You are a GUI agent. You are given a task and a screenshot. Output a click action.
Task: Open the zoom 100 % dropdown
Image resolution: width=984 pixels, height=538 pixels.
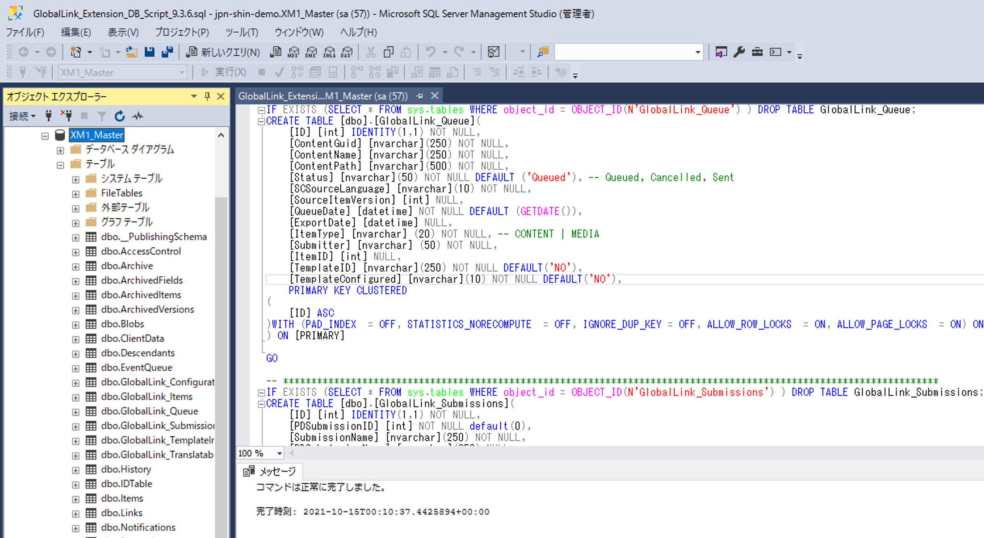pos(279,453)
